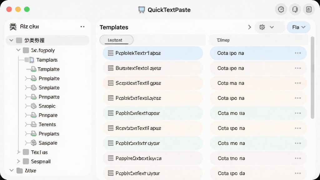Click the right chevron next to Templates header
Screen dimensions: 320x180
click(249, 27)
